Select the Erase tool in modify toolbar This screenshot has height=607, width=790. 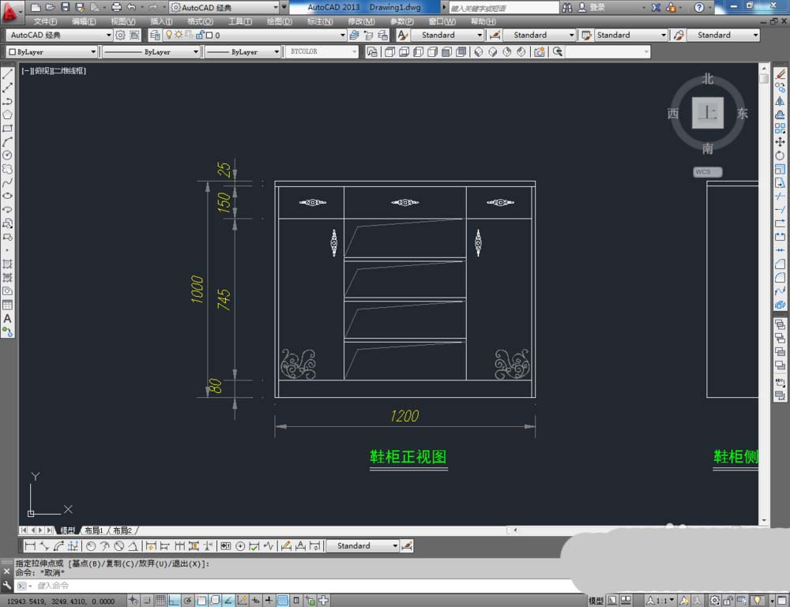coord(780,74)
